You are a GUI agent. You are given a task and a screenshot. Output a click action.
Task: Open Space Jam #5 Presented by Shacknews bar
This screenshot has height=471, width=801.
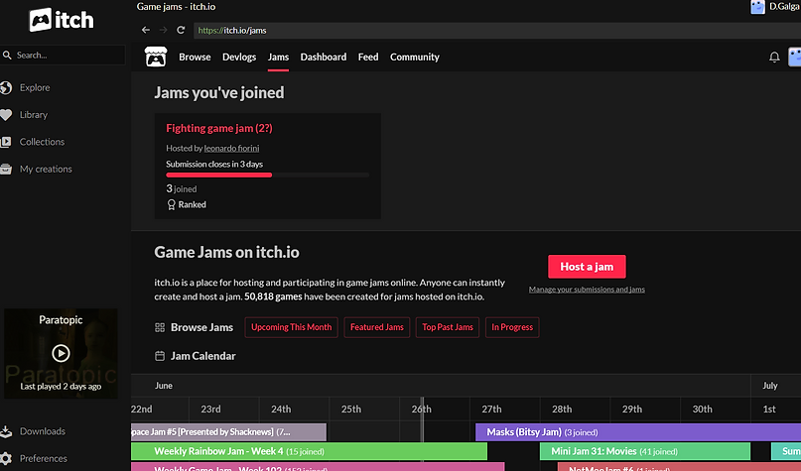pos(228,432)
